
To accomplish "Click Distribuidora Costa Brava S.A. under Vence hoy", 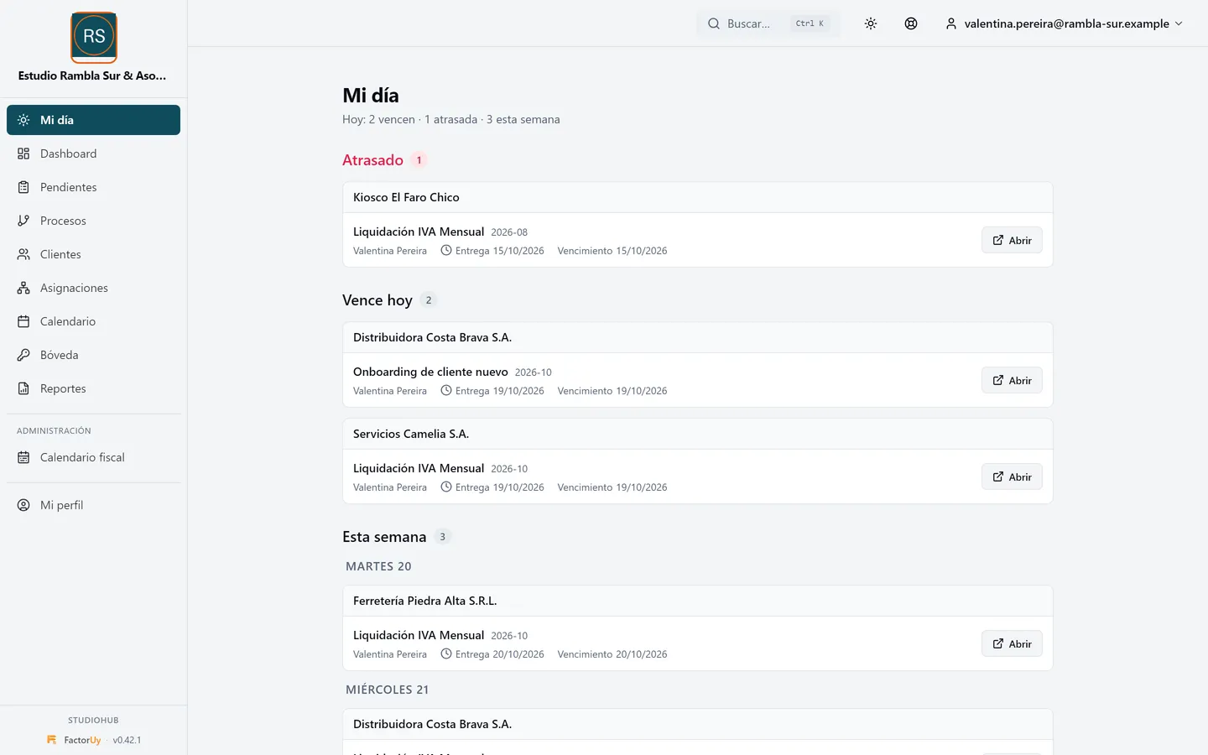I will [x=432, y=337].
